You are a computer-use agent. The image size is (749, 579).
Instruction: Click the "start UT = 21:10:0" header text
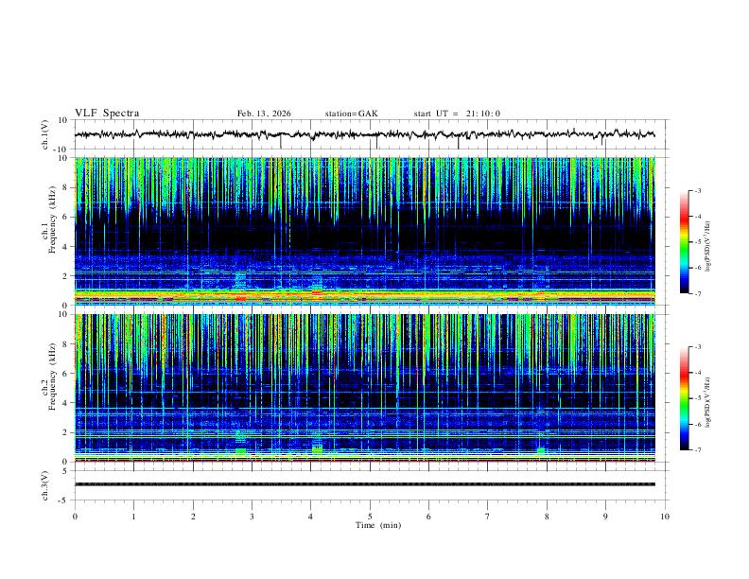(x=457, y=114)
